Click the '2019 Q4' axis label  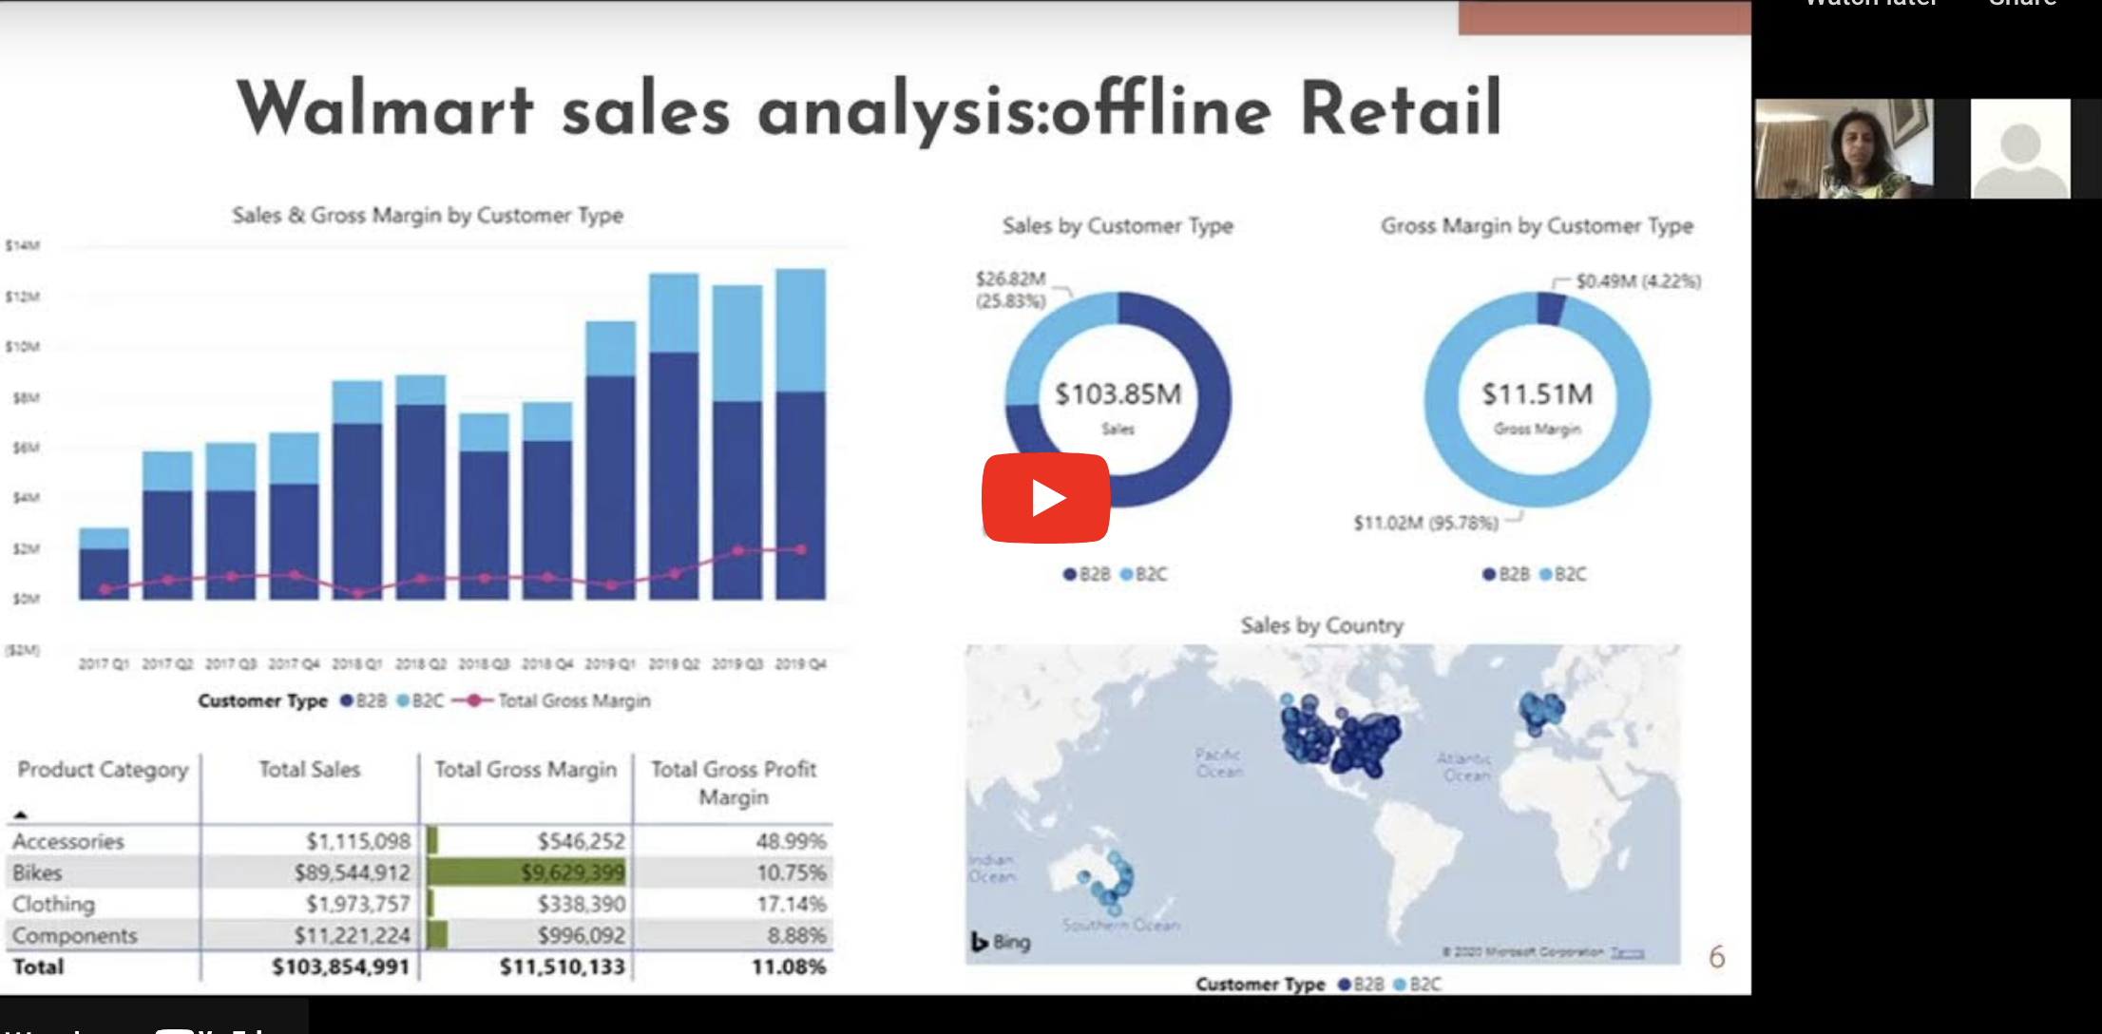(800, 663)
